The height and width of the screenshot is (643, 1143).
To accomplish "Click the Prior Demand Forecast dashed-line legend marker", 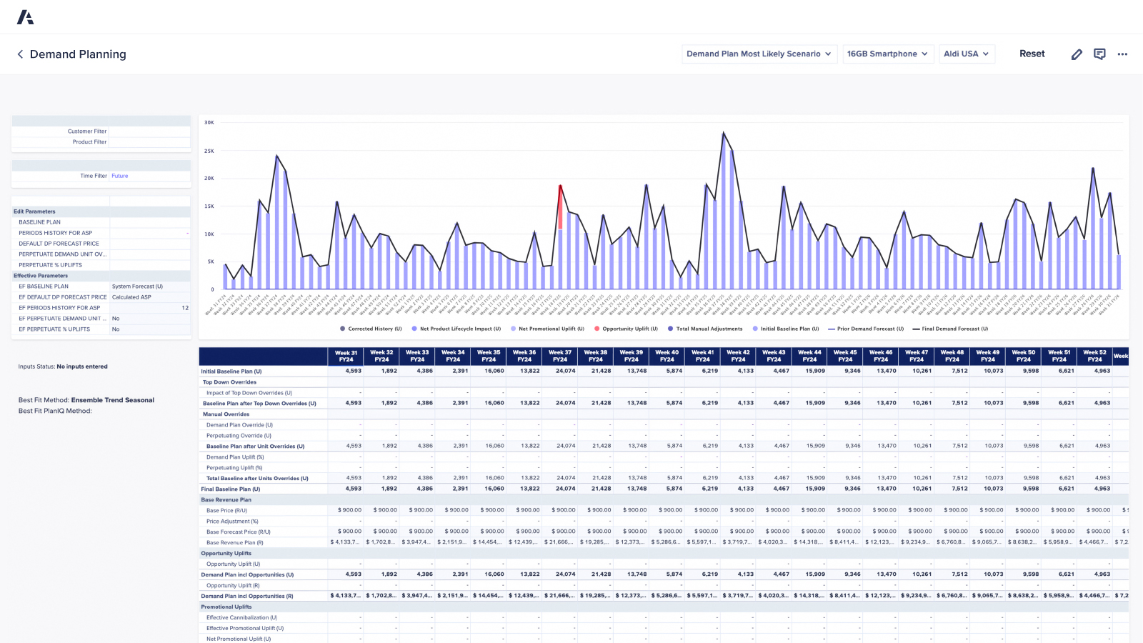I will [832, 329].
